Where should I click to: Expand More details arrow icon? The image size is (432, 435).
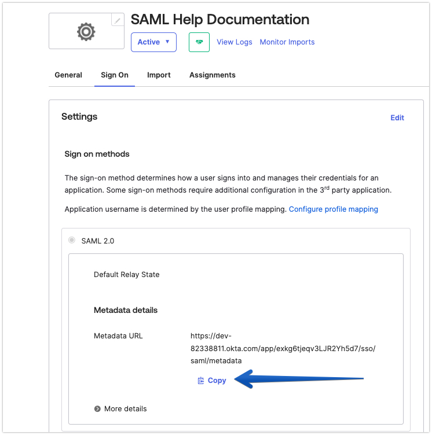pos(97,408)
